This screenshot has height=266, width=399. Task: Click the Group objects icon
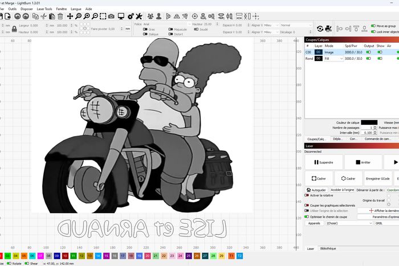[150, 17]
